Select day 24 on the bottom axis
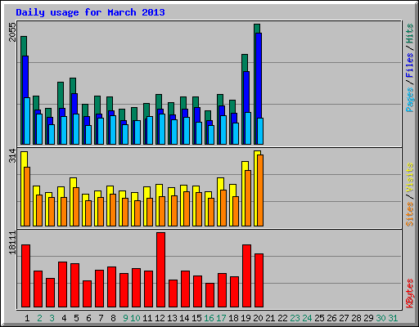The width and height of the screenshot is (419, 327). tap(307, 318)
